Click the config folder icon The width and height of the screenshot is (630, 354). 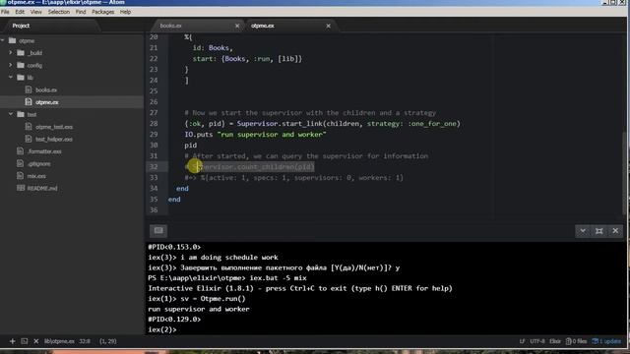click(x=21, y=65)
